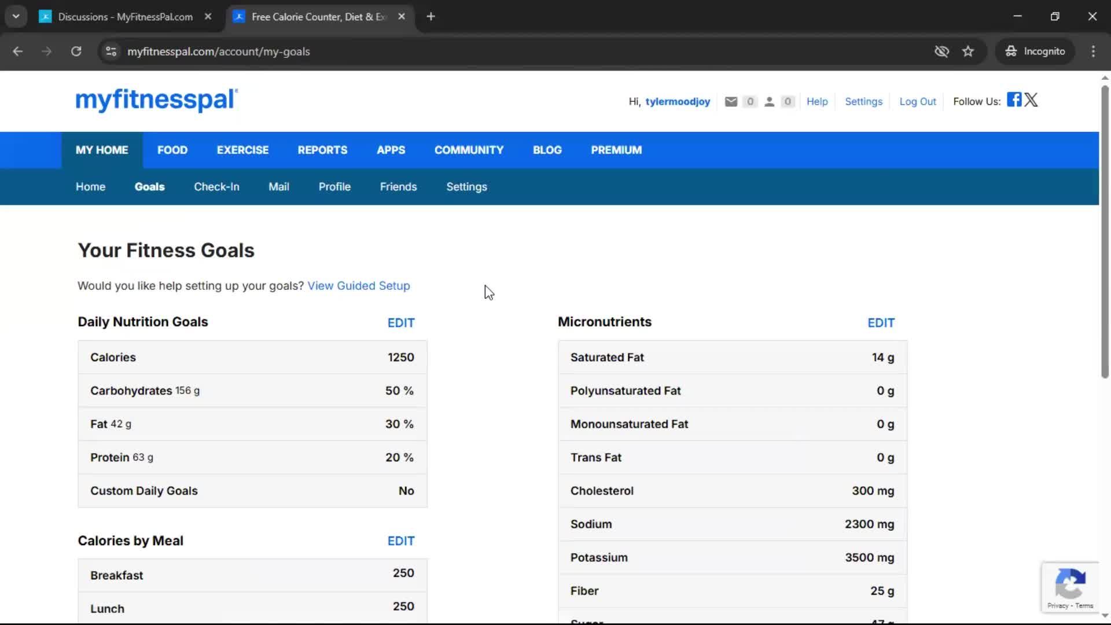The image size is (1111, 625).
Task: Open View Guided Setup link
Action: [358, 286]
